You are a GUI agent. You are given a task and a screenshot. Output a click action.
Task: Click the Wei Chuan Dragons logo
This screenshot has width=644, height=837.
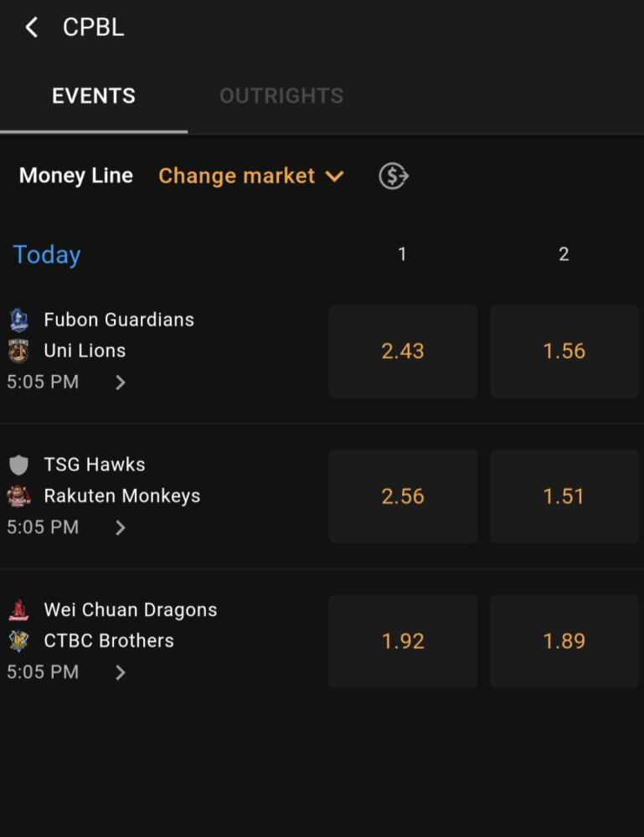[x=18, y=610]
